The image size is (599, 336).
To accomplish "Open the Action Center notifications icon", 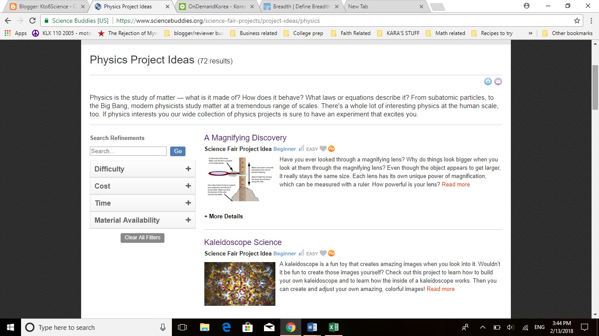I will tap(585, 327).
